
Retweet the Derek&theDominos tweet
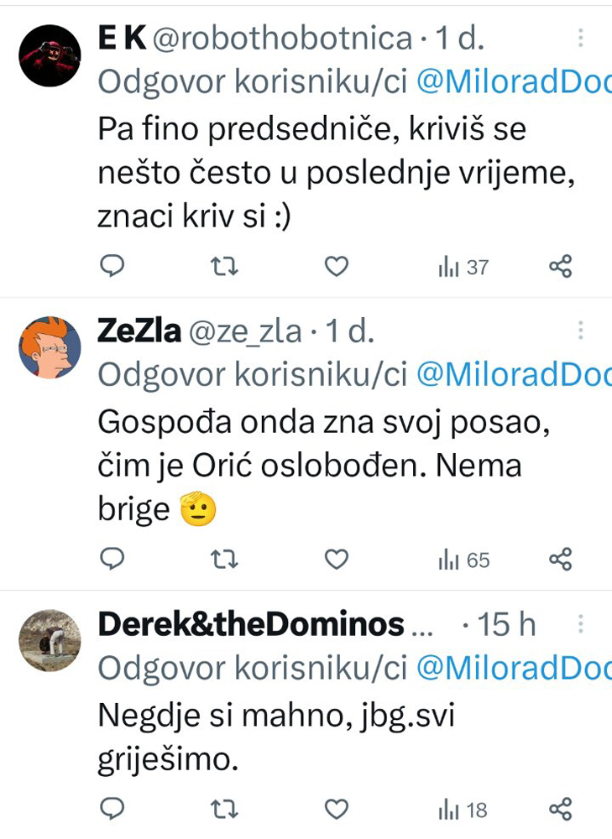[224, 810]
